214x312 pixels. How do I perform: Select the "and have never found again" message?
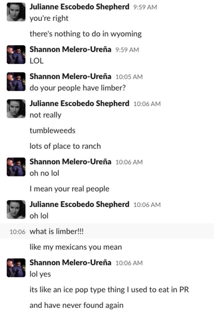tap(76, 305)
